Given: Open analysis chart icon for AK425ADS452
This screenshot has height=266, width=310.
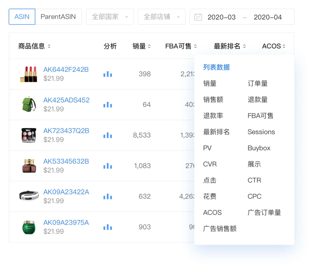Looking at the screenshot, I should pos(108,105).
